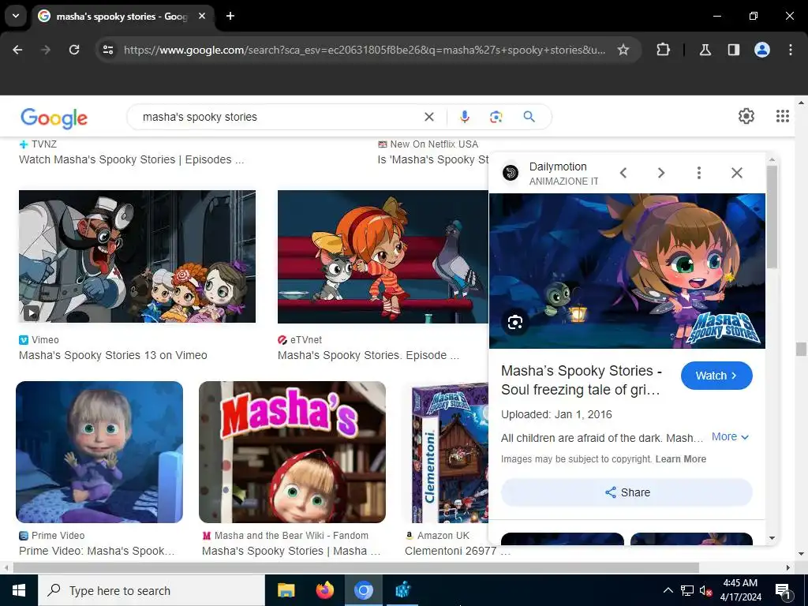Click preview panel vertical scrollbar
This screenshot has height=606, width=808.
click(772, 216)
